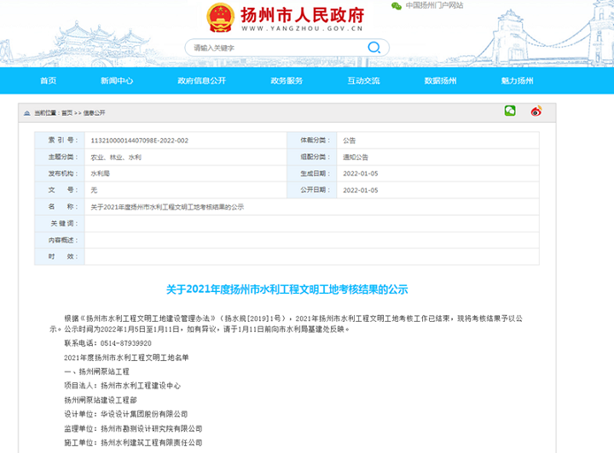614x453 pixels.
Task: Open the 首页 navigation tab
Action: point(48,81)
